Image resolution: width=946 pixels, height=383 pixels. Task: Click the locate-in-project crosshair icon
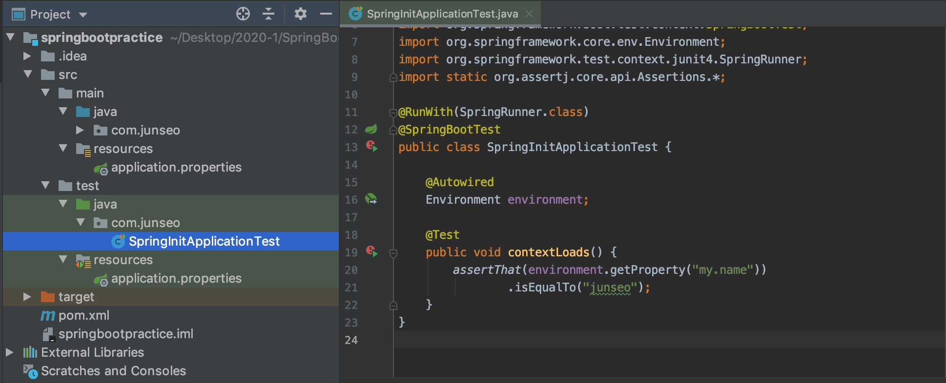243,14
